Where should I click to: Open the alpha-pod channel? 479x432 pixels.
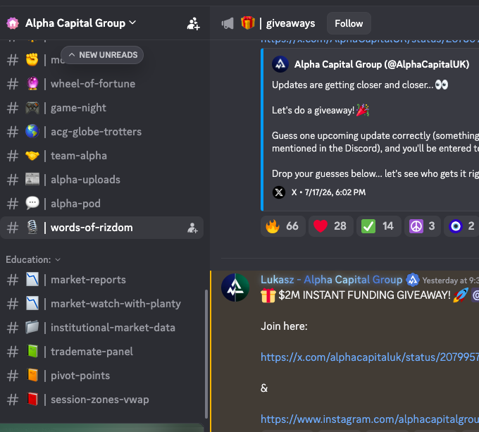tap(101, 204)
